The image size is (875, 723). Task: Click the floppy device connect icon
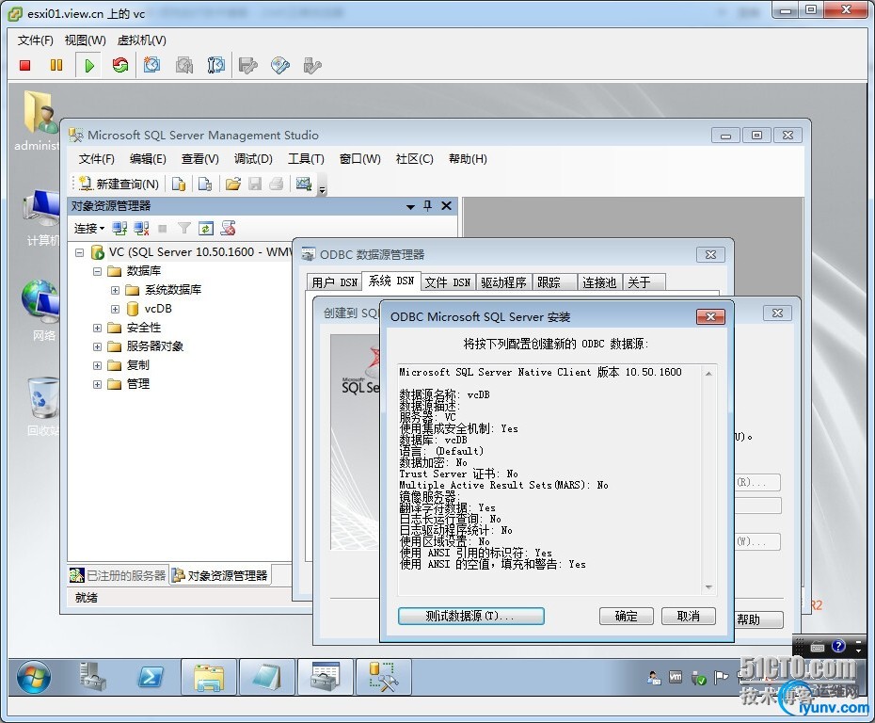(x=247, y=65)
